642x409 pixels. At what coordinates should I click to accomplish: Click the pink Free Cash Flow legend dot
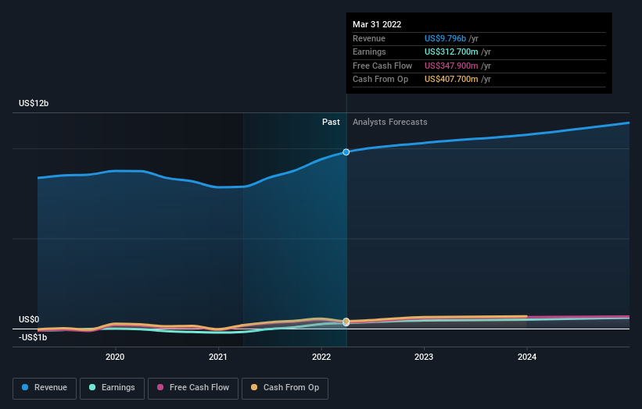click(160, 387)
